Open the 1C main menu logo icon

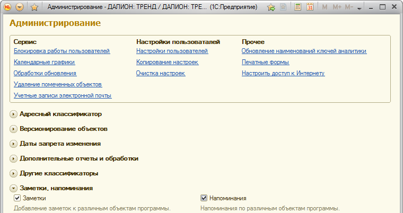coord(7,7)
